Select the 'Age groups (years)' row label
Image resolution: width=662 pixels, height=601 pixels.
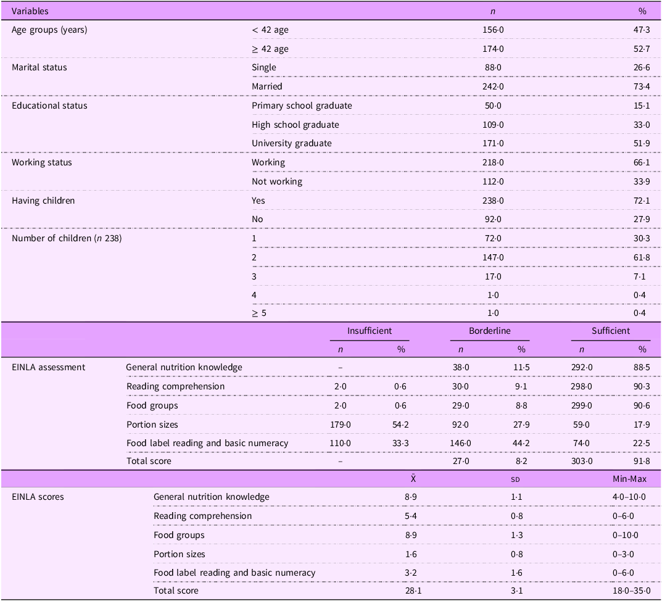pos(49,30)
